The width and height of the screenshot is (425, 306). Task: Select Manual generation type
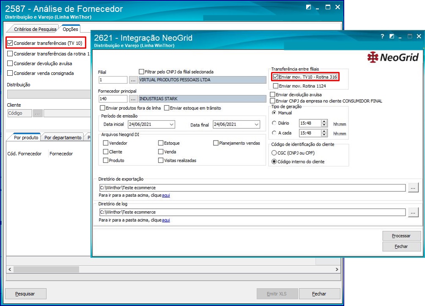click(274, 113)
